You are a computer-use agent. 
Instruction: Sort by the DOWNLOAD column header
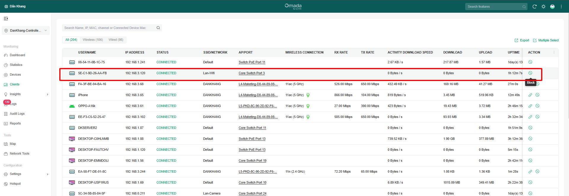click(x=452, y=52)
